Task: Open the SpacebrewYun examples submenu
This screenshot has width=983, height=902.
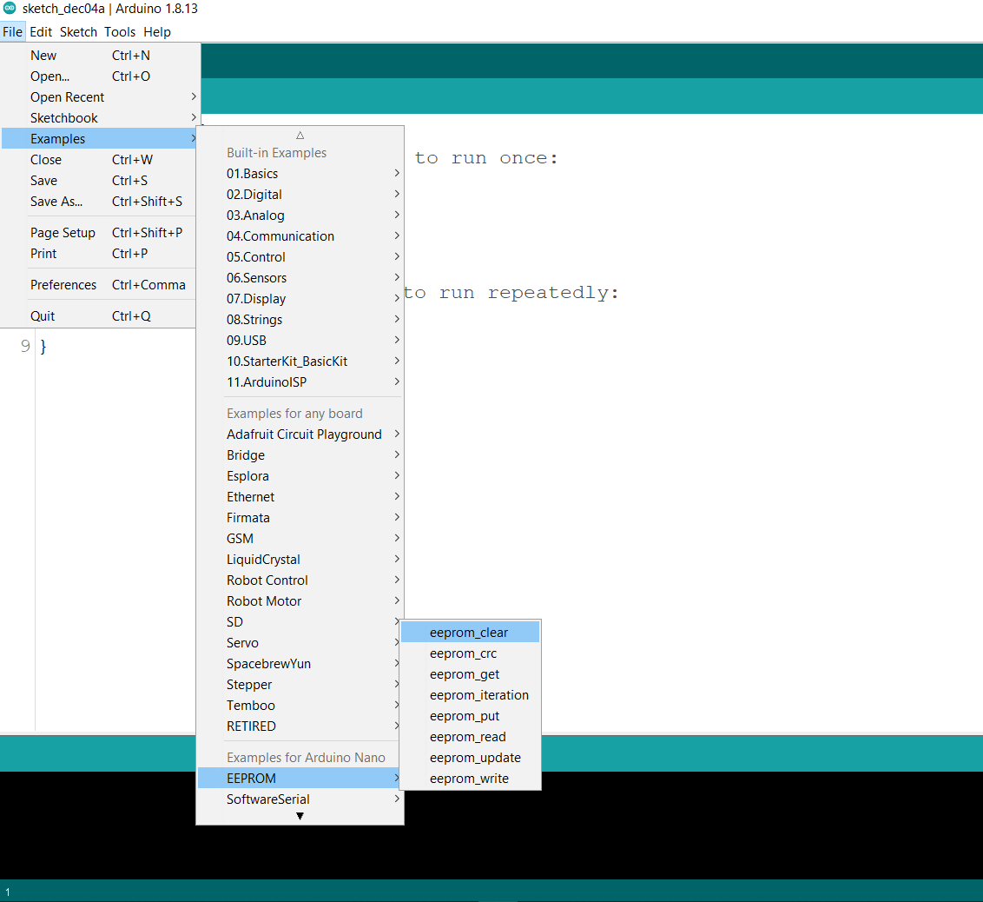Action: (300, 664)
